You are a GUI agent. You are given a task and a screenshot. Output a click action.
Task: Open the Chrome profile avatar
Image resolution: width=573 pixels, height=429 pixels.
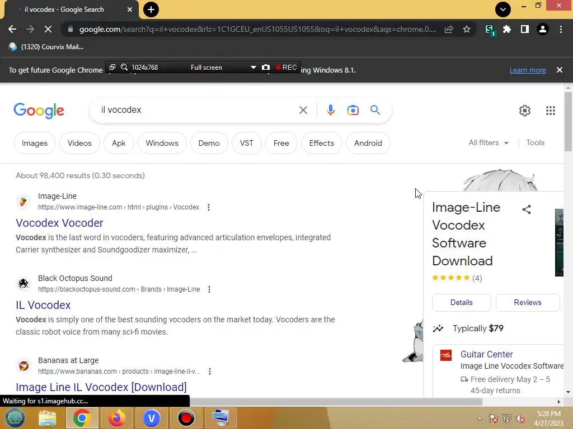point(543,29)
